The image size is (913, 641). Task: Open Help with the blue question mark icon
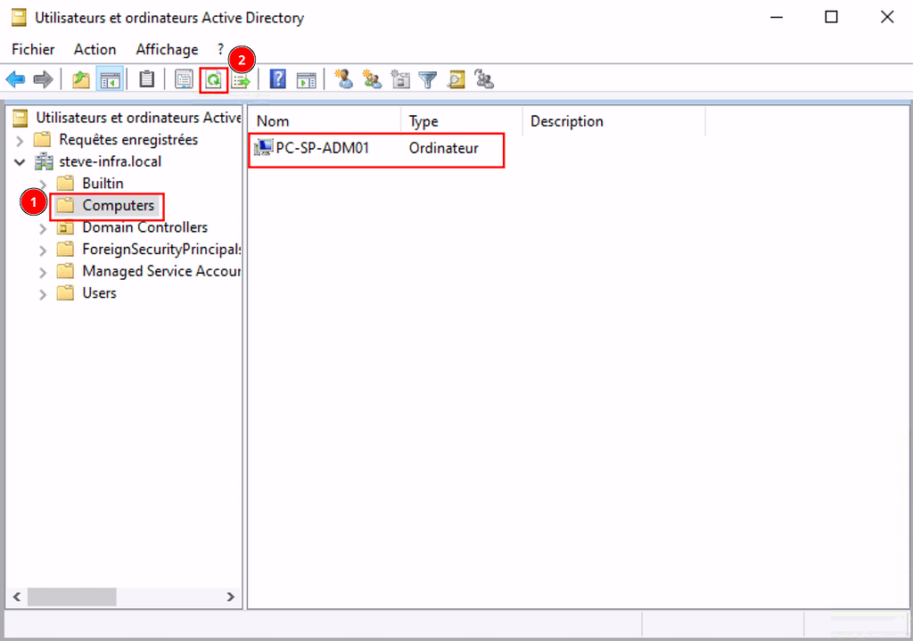(x=277, y=80)
